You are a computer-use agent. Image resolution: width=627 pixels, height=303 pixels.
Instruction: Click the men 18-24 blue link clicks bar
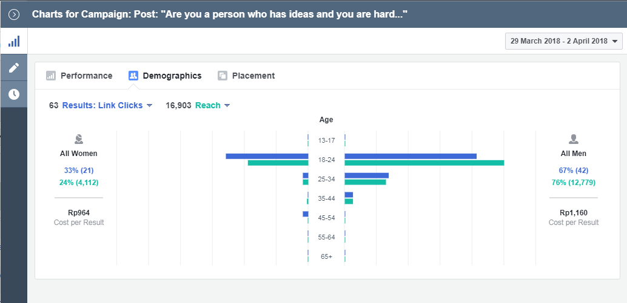pyautogui.click(x=411, y=156)
